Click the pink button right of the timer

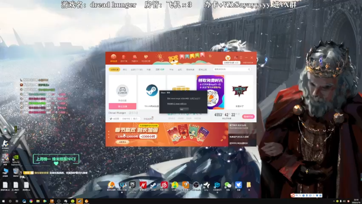(x=248, y=117)
